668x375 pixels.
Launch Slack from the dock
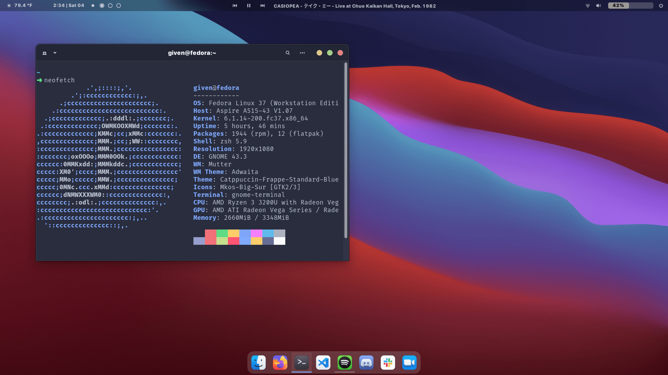point(388,363)
